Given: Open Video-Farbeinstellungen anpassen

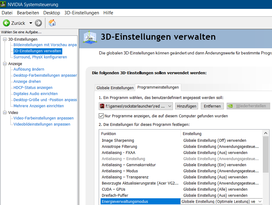Looking at the screenshot, I should [x=44, y=118].
